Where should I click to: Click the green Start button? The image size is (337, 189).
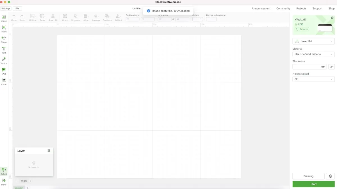[314, 184]
